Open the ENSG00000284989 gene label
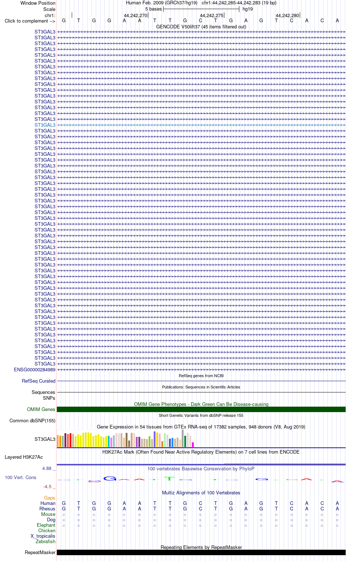The width and height of the screenshot is (346, 561). [35, 370]
